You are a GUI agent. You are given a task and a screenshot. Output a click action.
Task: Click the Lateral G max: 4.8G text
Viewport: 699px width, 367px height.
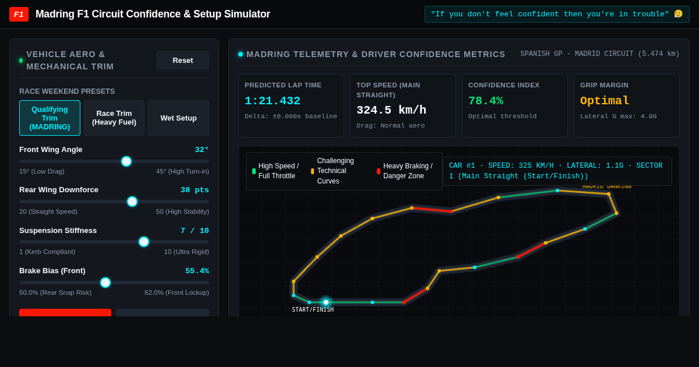coord(618,117)
